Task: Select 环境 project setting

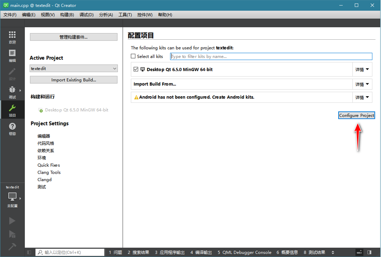Action: click(42, 158)
